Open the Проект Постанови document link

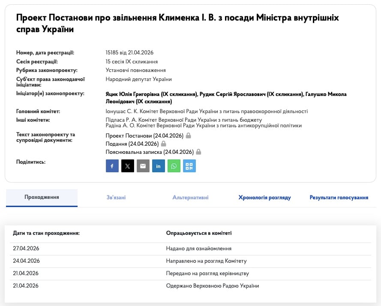pyautogui.click(x=144, y=135)
